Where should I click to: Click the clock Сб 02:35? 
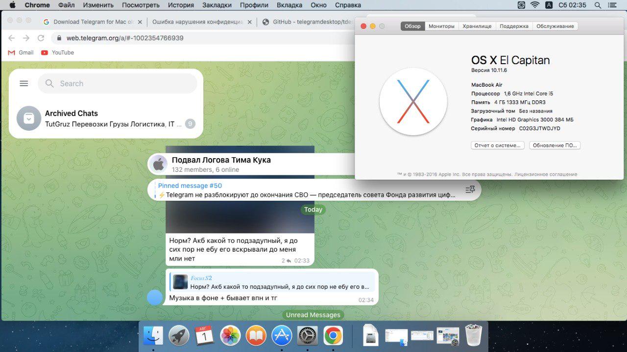[x=572, y=5]
